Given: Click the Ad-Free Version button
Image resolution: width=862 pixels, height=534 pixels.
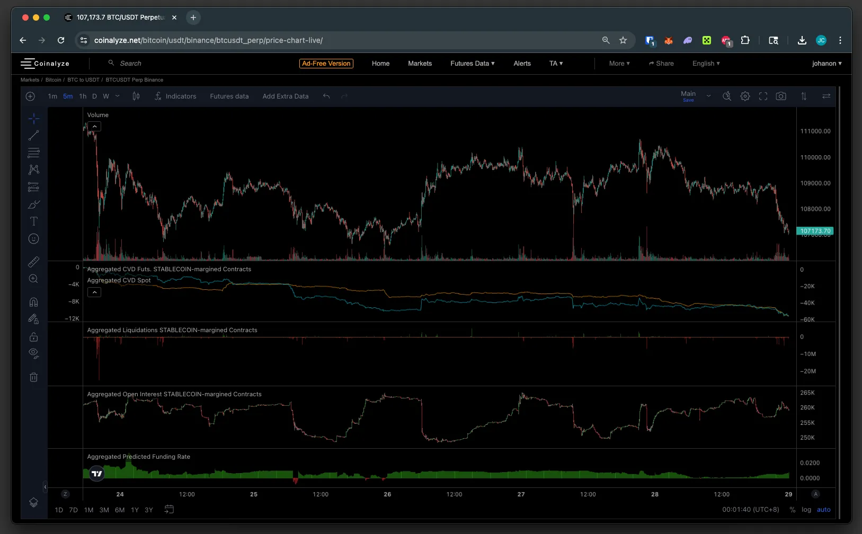Looking at the screenshot, I should (x=326, y=63).
